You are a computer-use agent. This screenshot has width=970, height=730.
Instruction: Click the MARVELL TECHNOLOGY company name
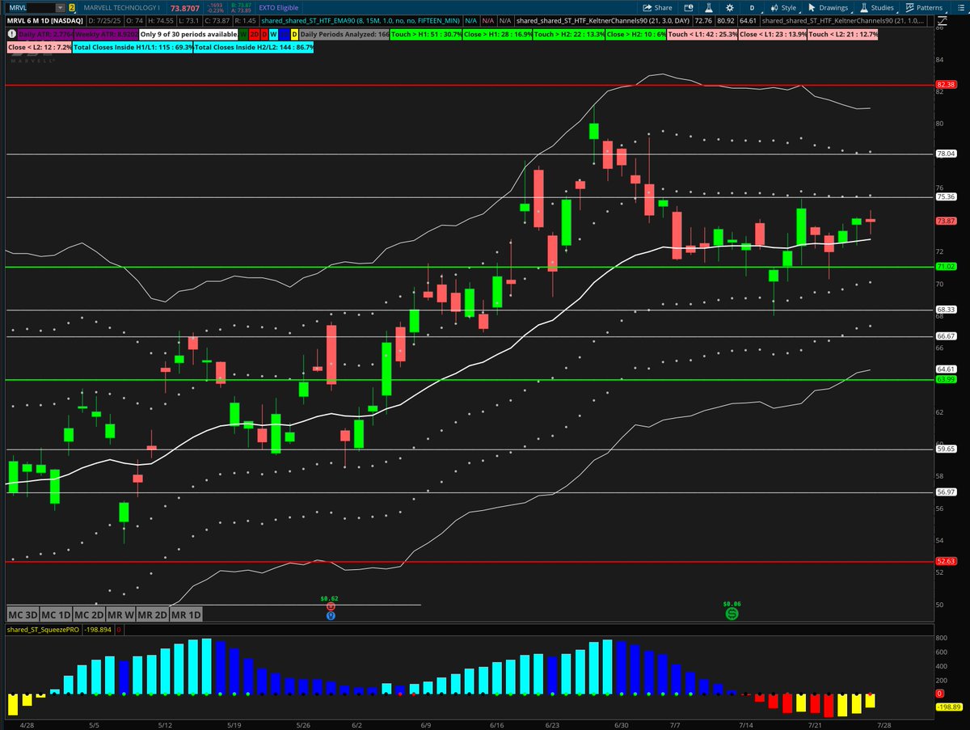(x=121, y=8)
